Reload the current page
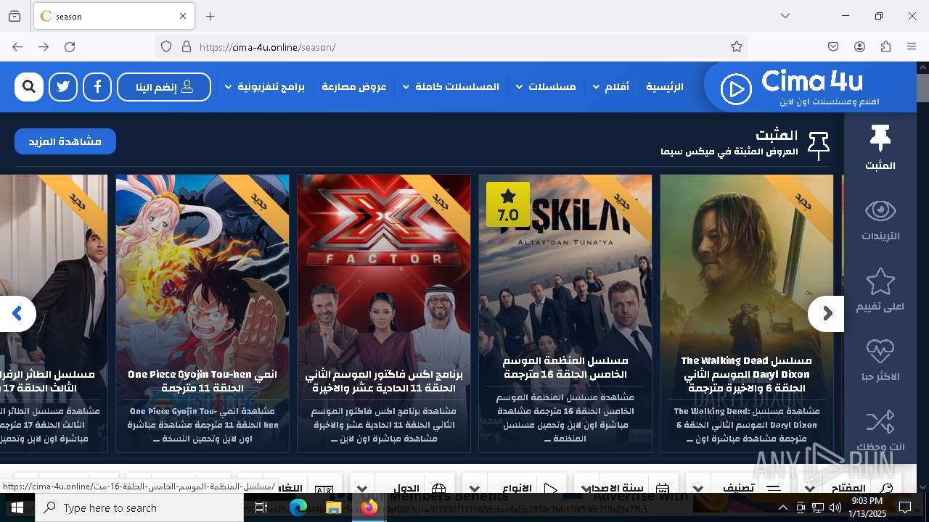Viewport: 929px width, 522px height. pos(70,47)
